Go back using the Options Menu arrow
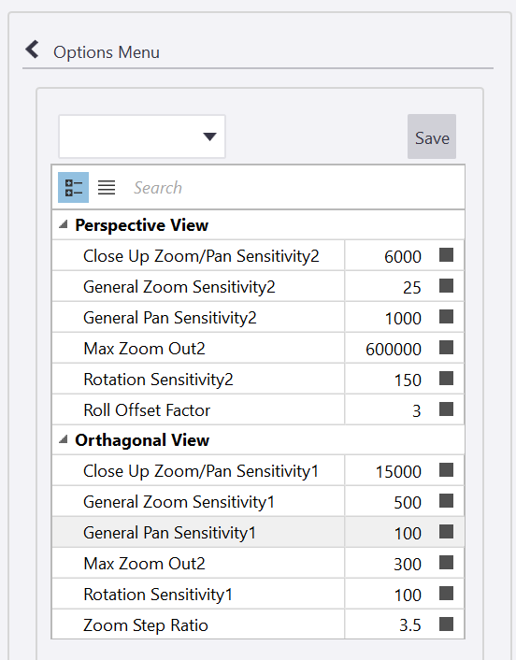The height and width of the screenshot is (660, 516). click(x=32, y=50)
